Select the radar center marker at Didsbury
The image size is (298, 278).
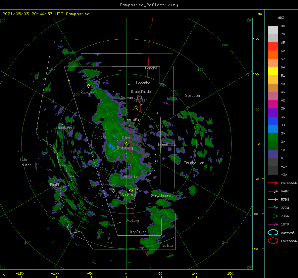pyautogui.click(x=126, y=144)
